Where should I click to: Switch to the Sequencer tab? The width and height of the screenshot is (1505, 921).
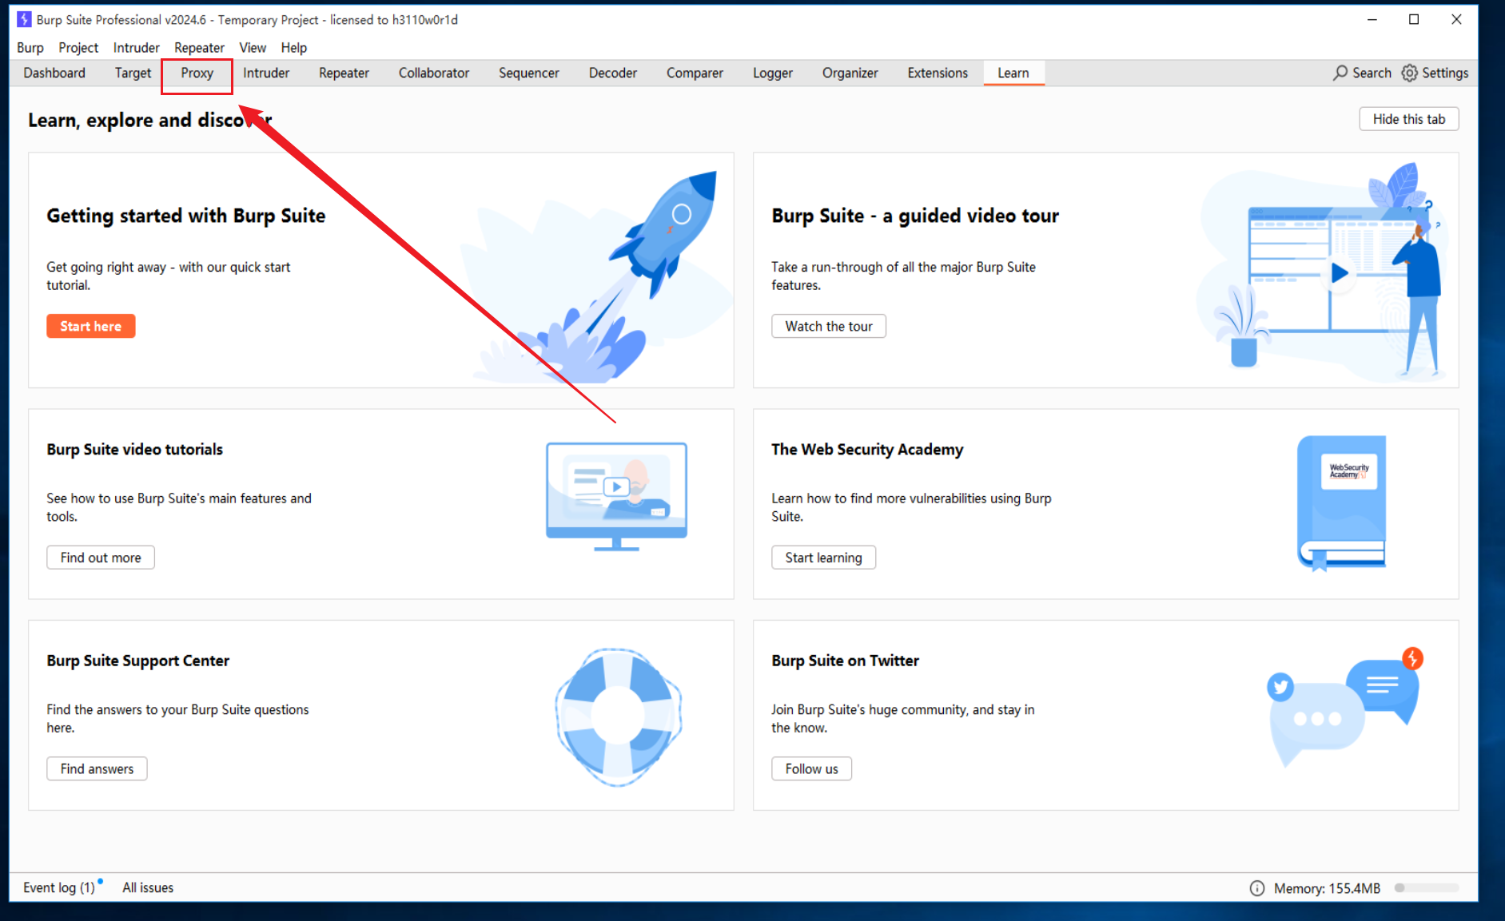coord(529,73)
